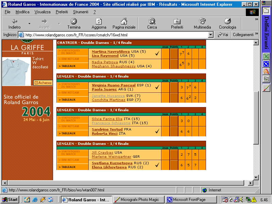272x204 pixels.
Task: Click the T-shirt product thumbnail
Action: [16, 71]
